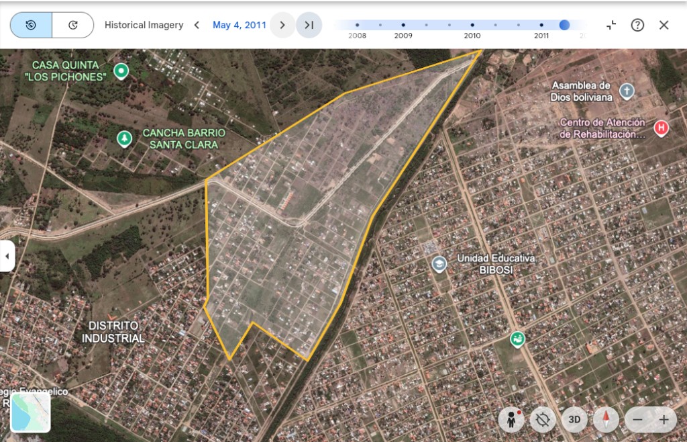Screen dimensions: 687x442
Task: Collapse the historical imagery toolbar
Action: [x=611, y=25]
